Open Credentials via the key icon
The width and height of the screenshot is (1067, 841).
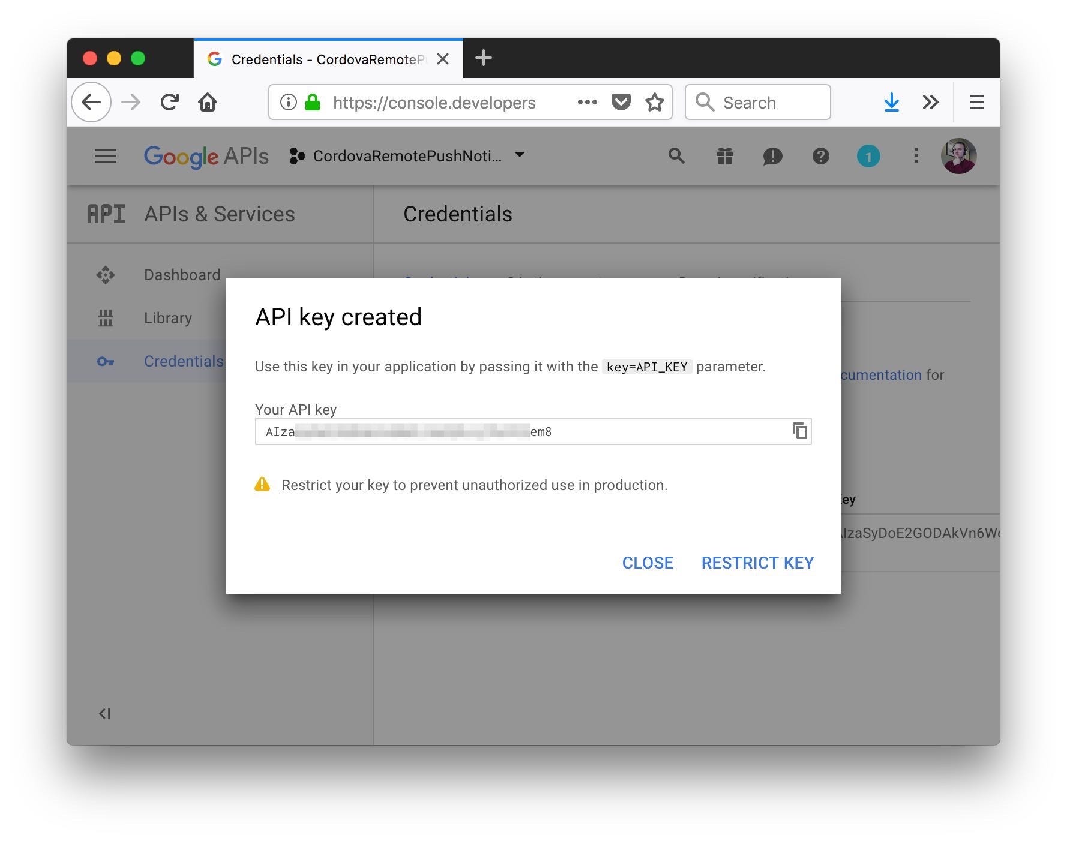tap(106, 361)
